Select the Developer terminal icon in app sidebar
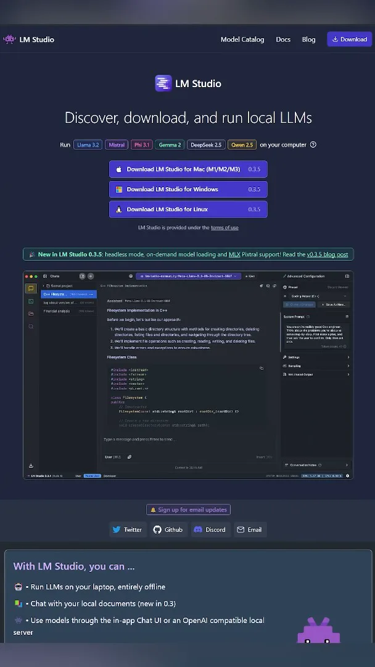This screenshot has height=667, width=375. (x=31, y=301)
